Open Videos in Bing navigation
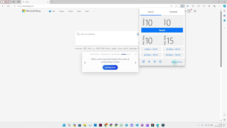 (x=71, y=11)
